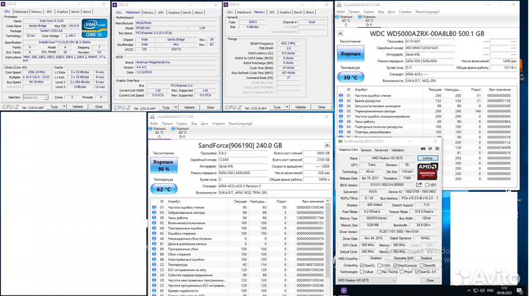Viewport: 529px width, 296px height.
Task: Click the 62 °C temperature button
Action: click(x=164, y=189)
